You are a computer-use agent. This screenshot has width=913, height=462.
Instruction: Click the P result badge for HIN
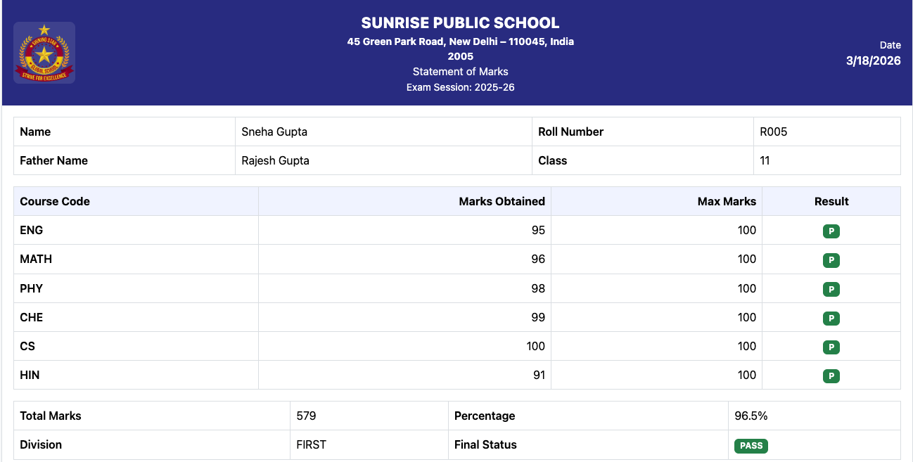pyautogui.click(x=831, y=376)
